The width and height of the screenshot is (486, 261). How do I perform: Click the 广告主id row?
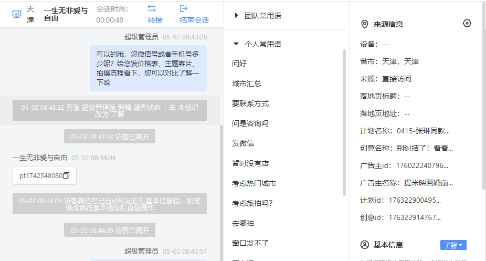pos(404,165)
